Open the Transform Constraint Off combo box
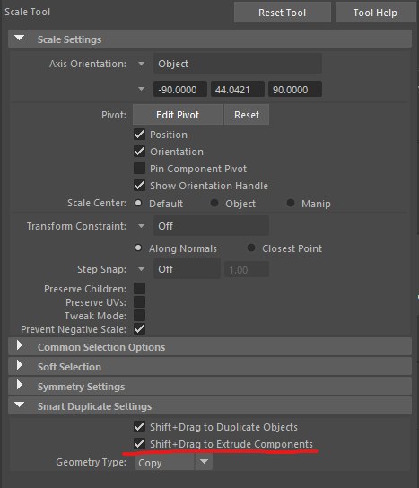This screenshot has width=419, height=488. point(211,226)
